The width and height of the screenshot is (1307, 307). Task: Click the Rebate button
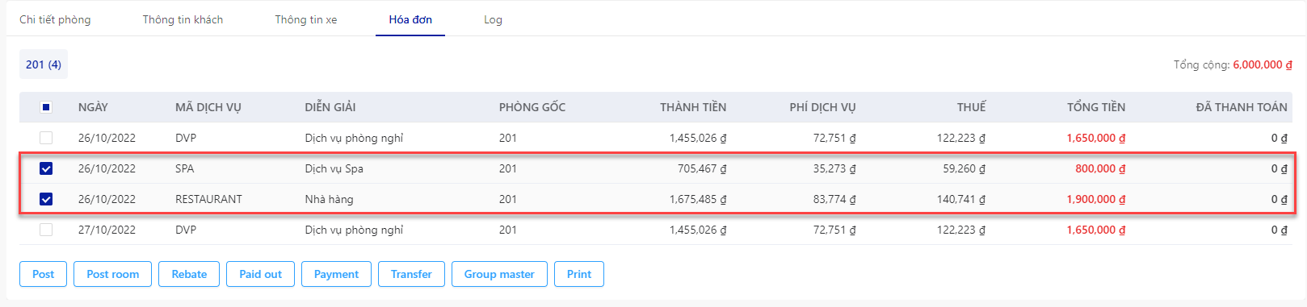tap(189, 274)
